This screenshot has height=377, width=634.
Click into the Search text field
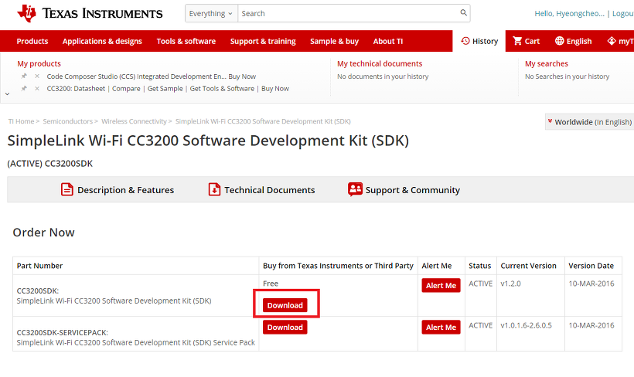[349, 13]
